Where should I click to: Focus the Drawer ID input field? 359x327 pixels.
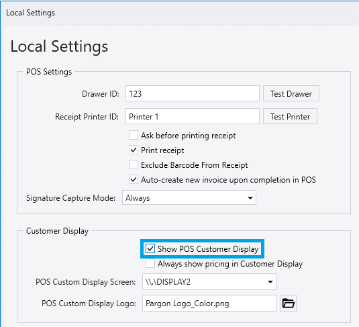tap(193, 93)
